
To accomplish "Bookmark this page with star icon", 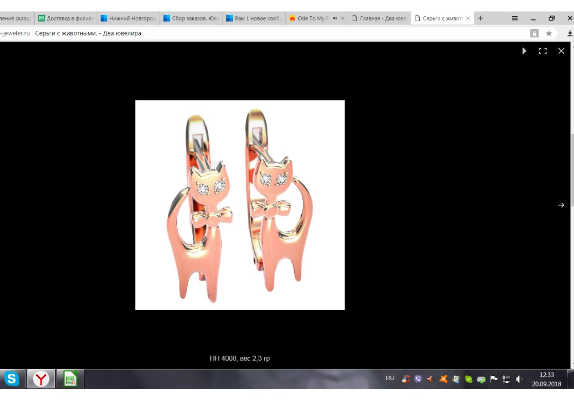I will point(549,34).
